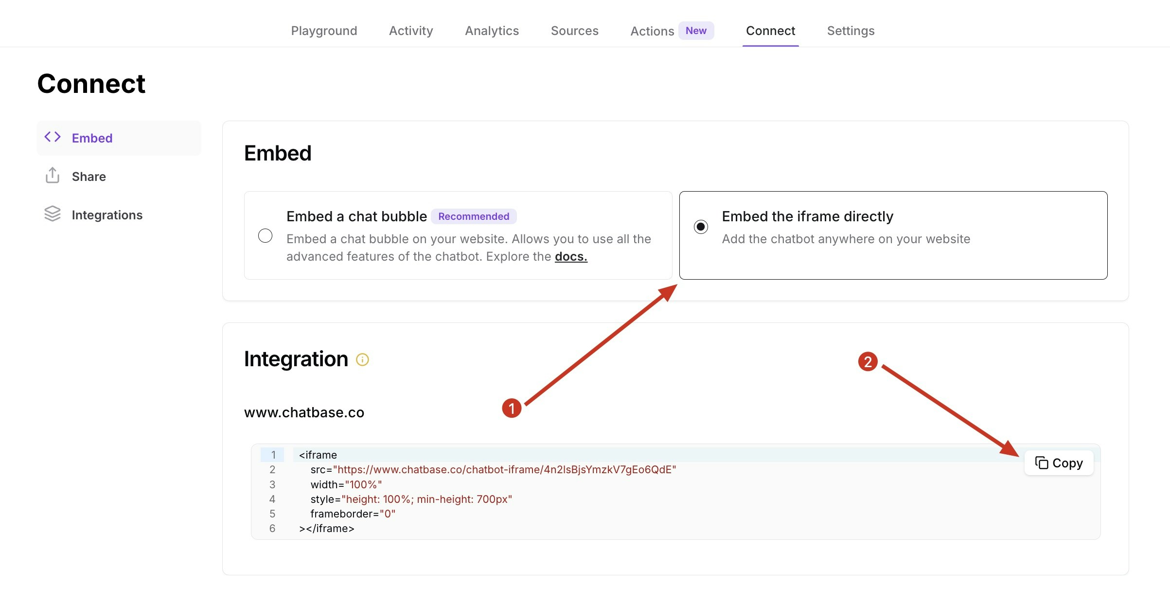Open the Settings tab
The width and height of the screenshot is (1170, 605).
click(x=851, y=31)
